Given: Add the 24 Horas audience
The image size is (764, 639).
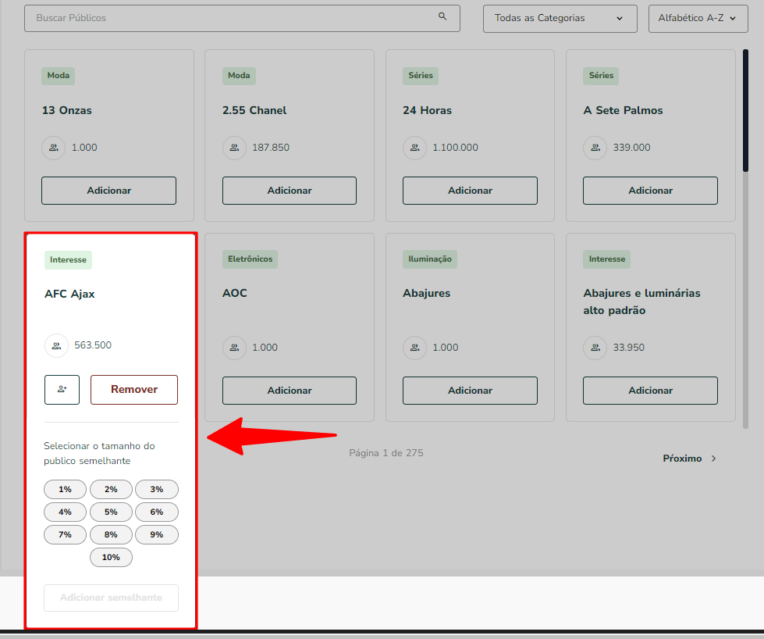Looking at the screenshot, I should [x=470, y=191].
